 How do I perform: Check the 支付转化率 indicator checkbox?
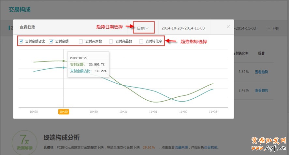(x=141, y=41)
